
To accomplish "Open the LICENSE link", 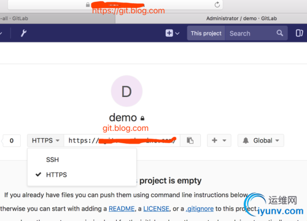I will 157,209.
